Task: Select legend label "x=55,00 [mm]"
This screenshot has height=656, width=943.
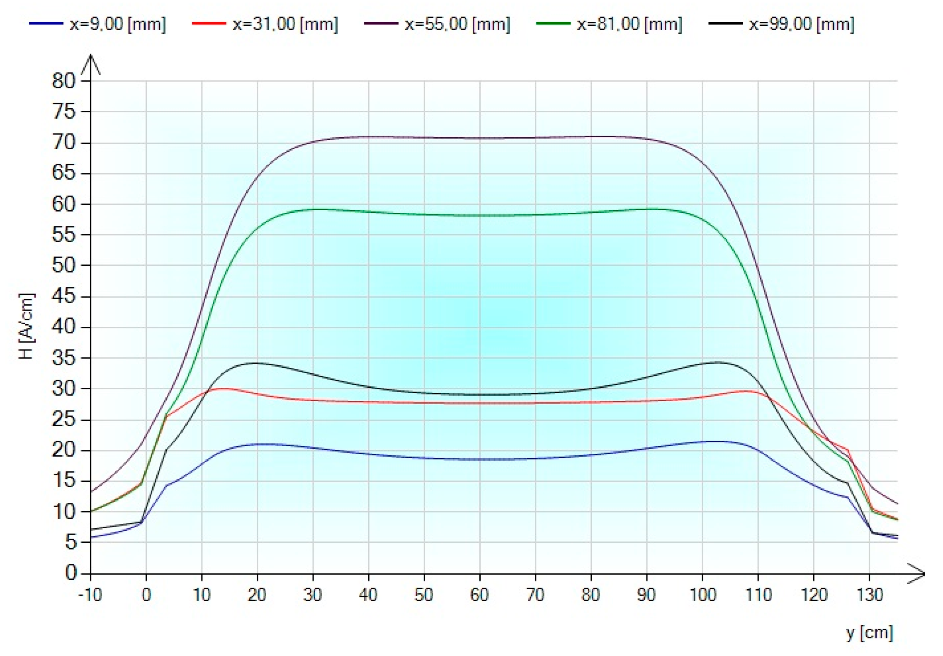Action: pyautogui.click(x=457, y=24)
